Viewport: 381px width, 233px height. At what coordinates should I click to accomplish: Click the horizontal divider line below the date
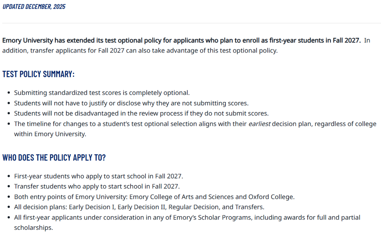pos(190,23)
